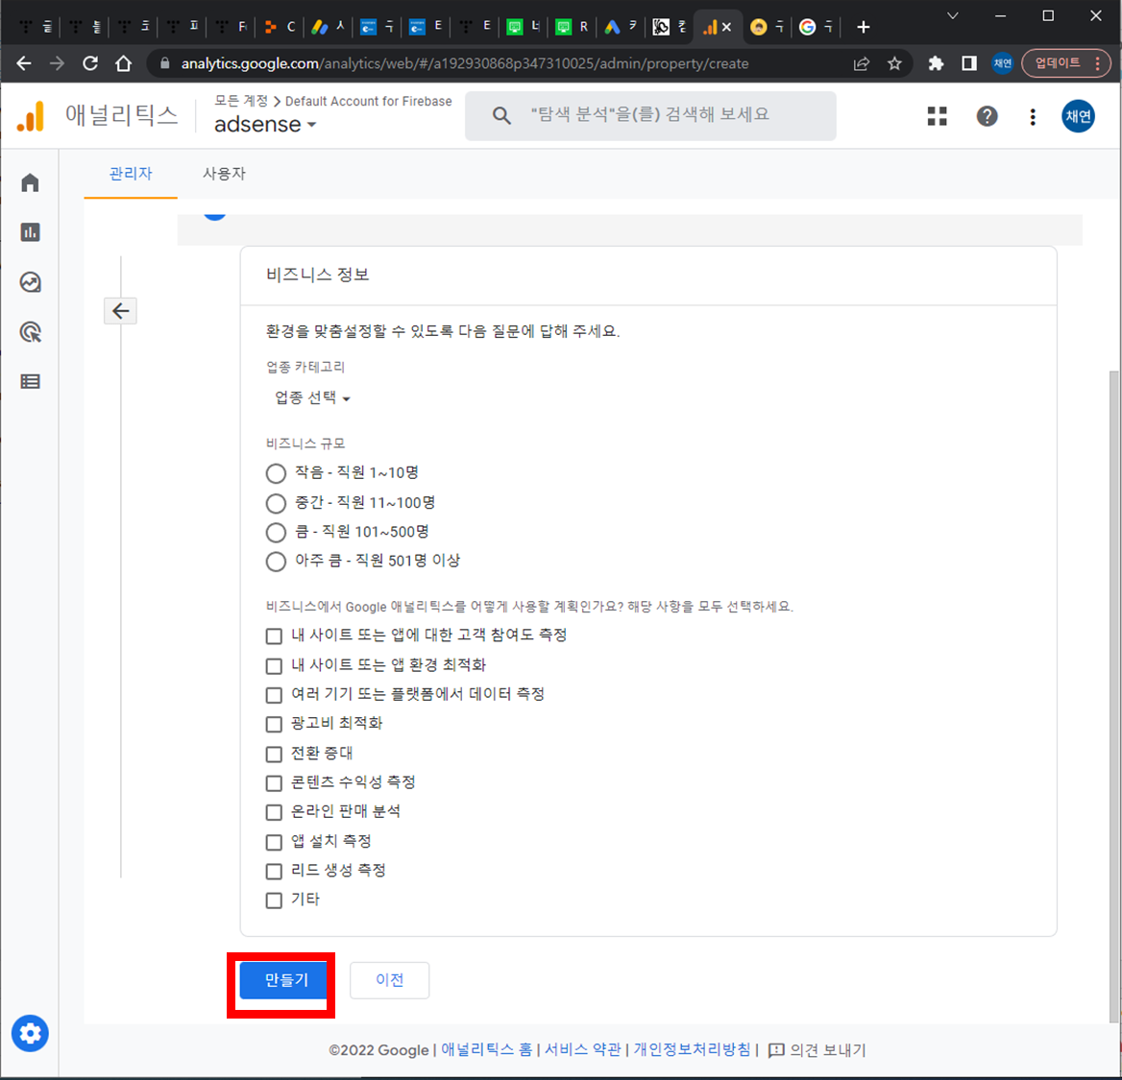1122x1080 pixels.
Task: Select 큼 - 직원 101~500명 radio button
Action: (276, 532)
